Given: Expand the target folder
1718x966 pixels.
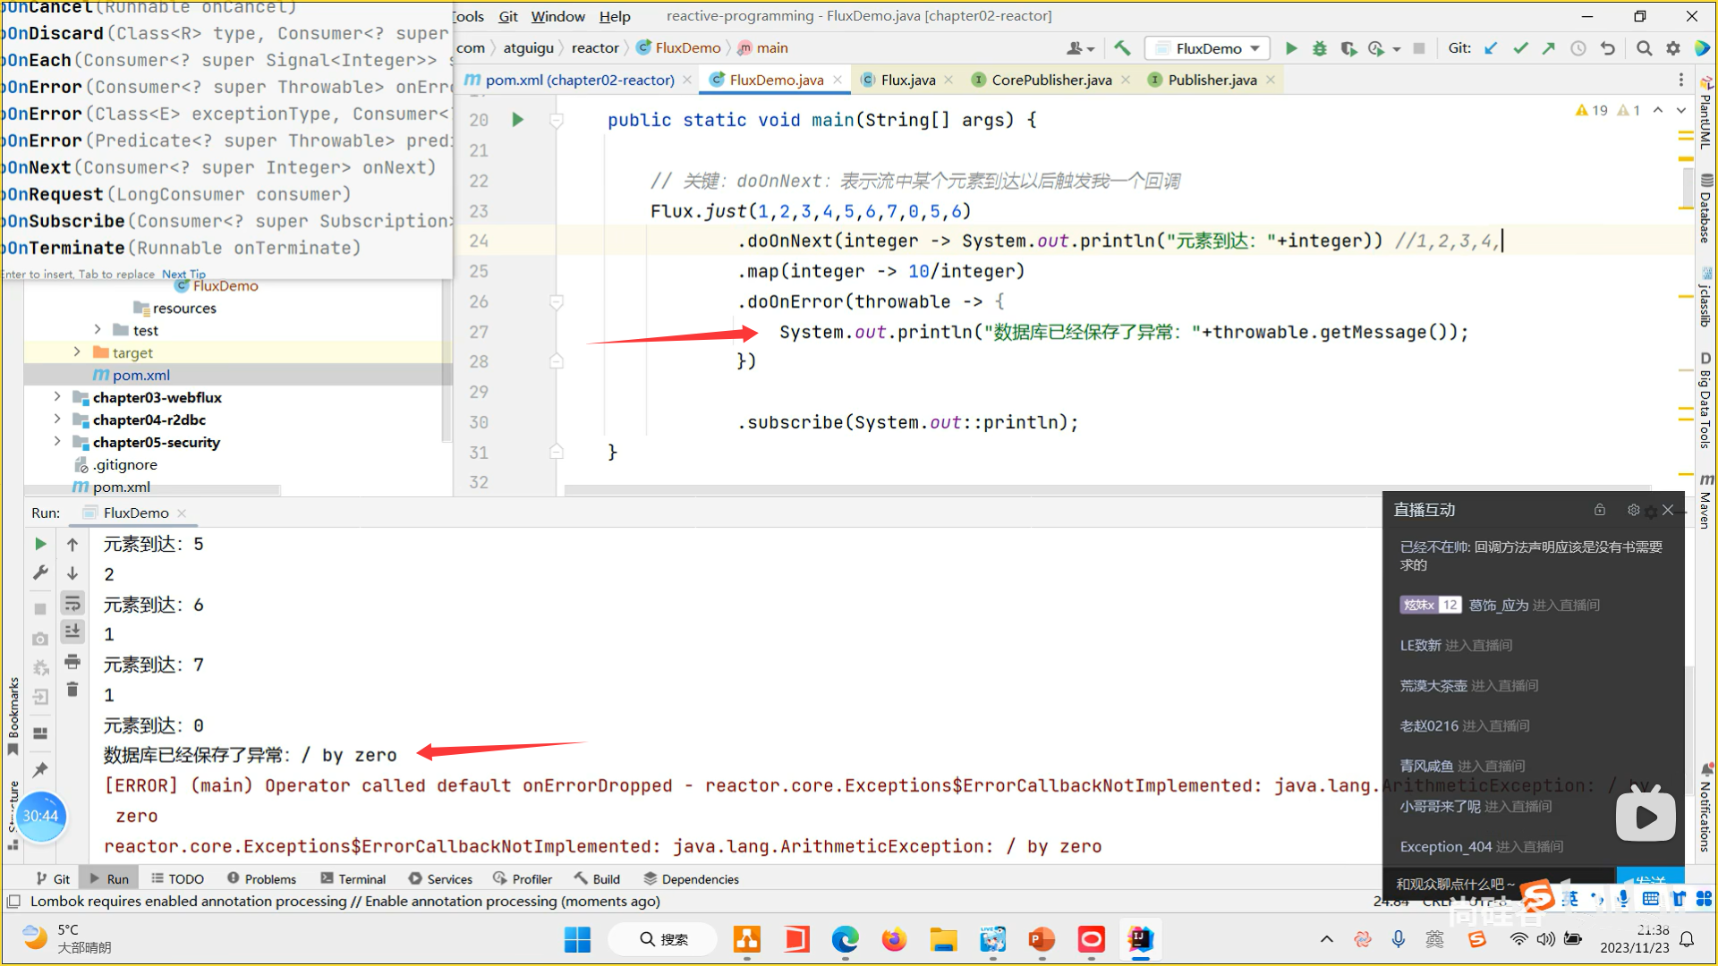Looking at the screenshot, I should click(x=77, y=352).
